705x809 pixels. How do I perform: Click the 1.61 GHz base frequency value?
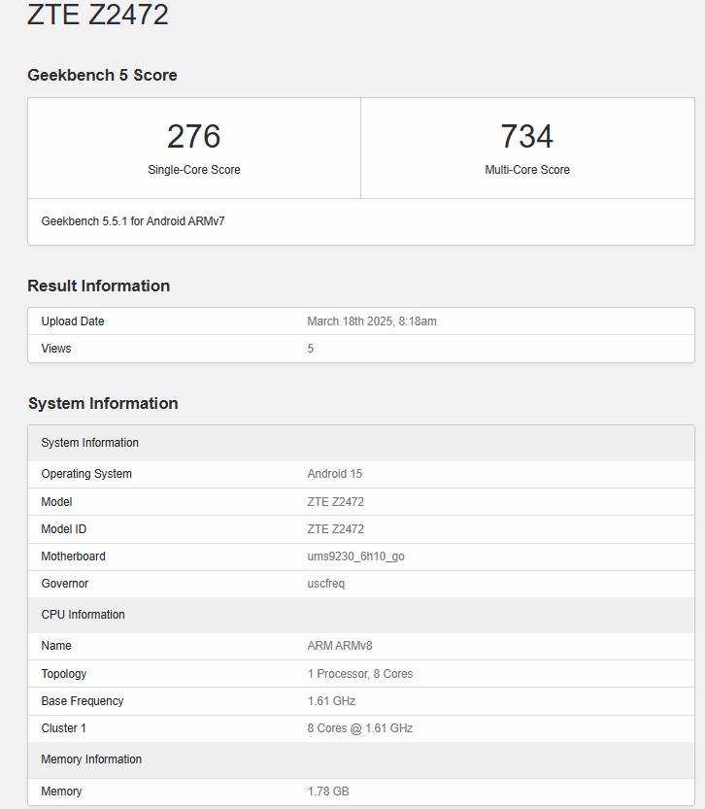click(331, 701)
